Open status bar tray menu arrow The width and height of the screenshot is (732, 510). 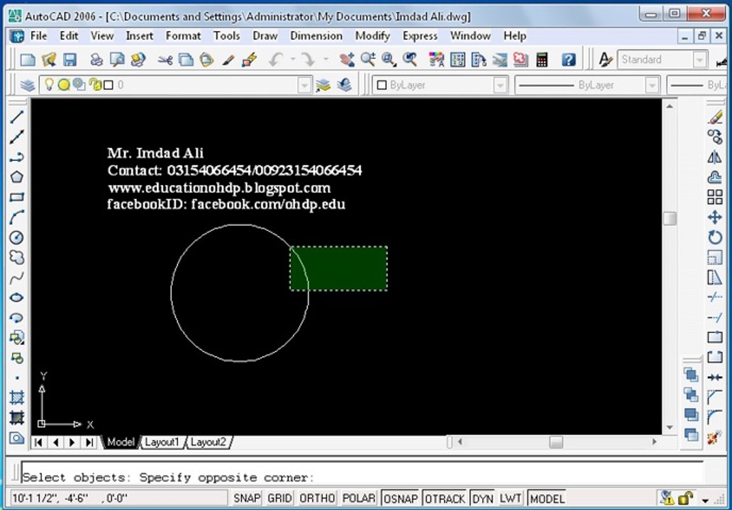coord(705,500)
